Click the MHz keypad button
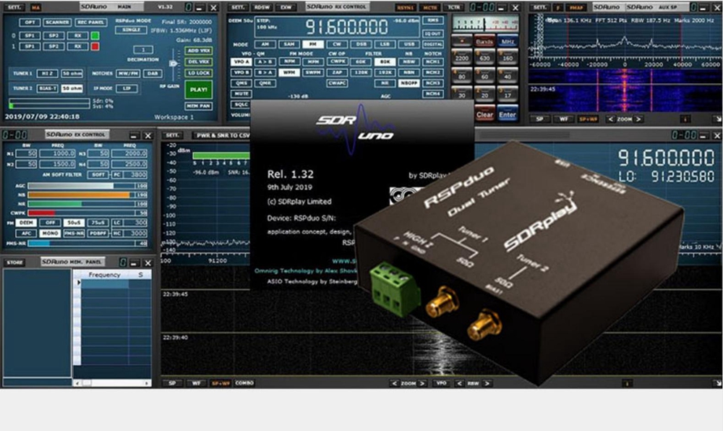The height and width of the screenshot is (431, 723). [508, 42]
